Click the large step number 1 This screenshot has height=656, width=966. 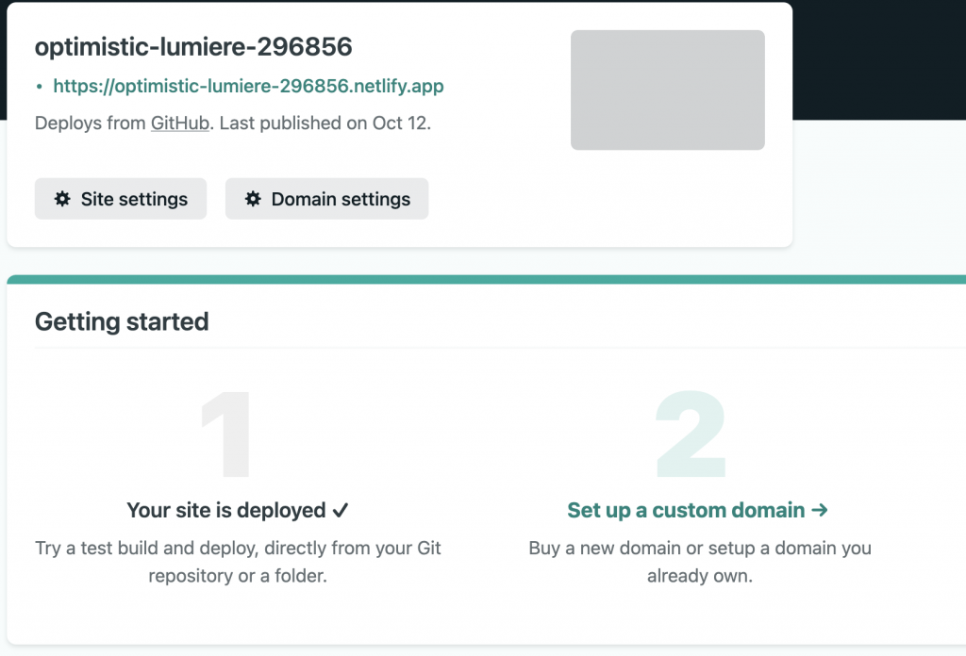tap(226, 434)
